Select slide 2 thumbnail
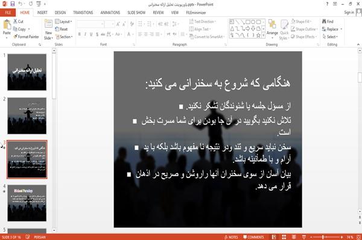This screenshot has width=362, height=240. click(27, 115)
